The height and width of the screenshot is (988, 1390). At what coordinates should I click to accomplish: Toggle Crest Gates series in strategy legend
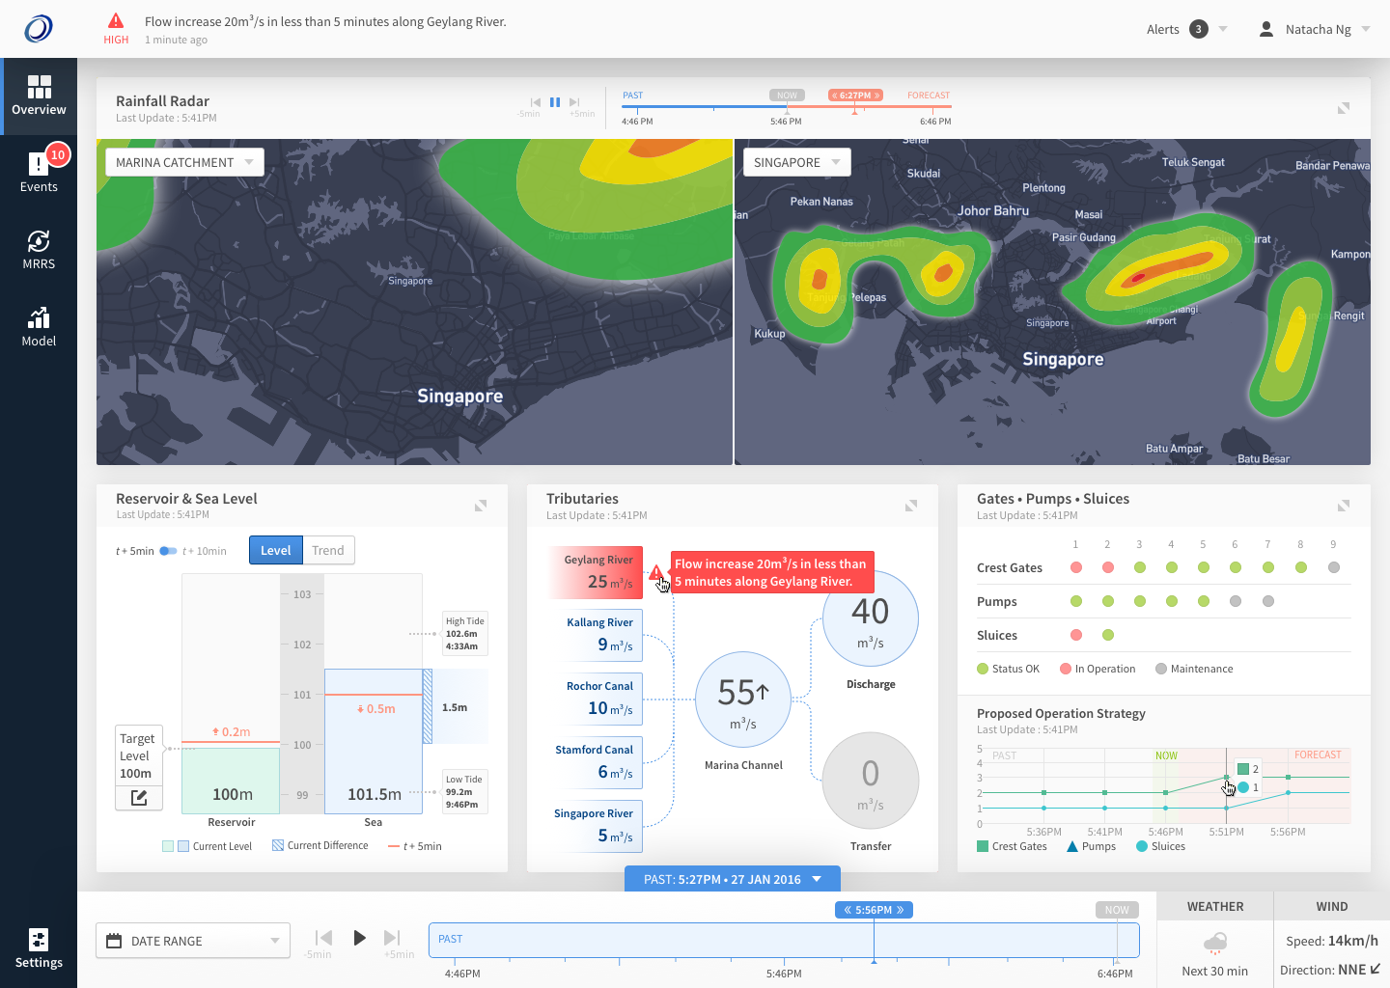(1012, 846)
